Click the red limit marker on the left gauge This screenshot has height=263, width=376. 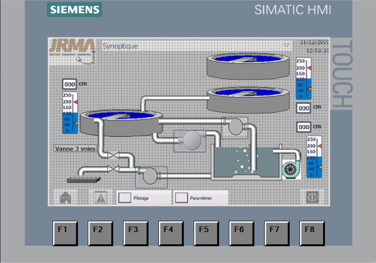point(76,102)
